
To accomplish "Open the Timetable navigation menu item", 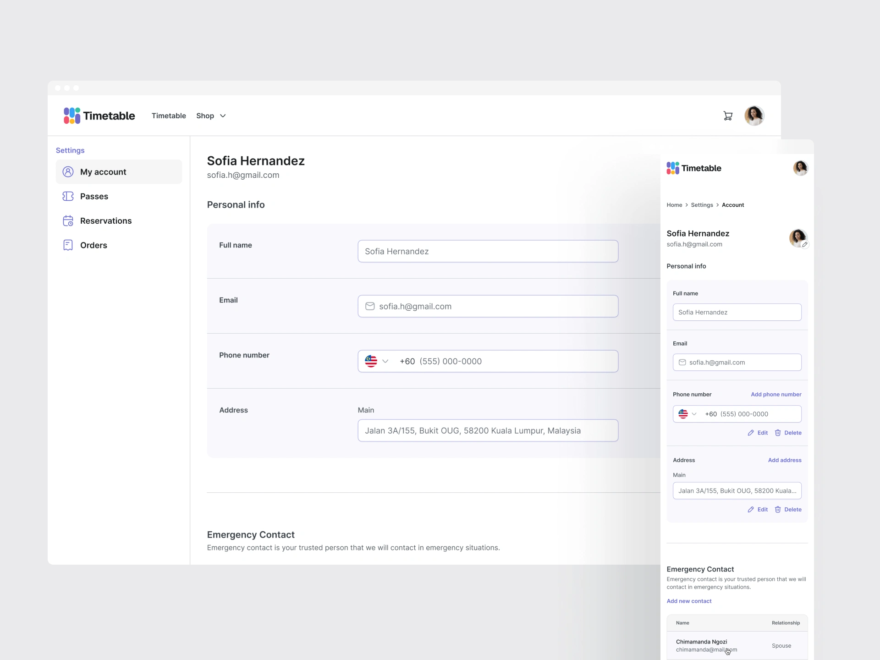I will pyautogui.click(x=169, y=116).
